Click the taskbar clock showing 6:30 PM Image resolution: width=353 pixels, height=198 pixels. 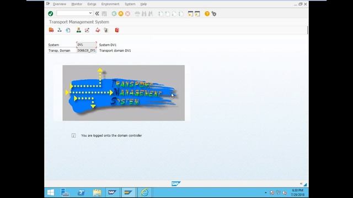[x=298, y=193]
